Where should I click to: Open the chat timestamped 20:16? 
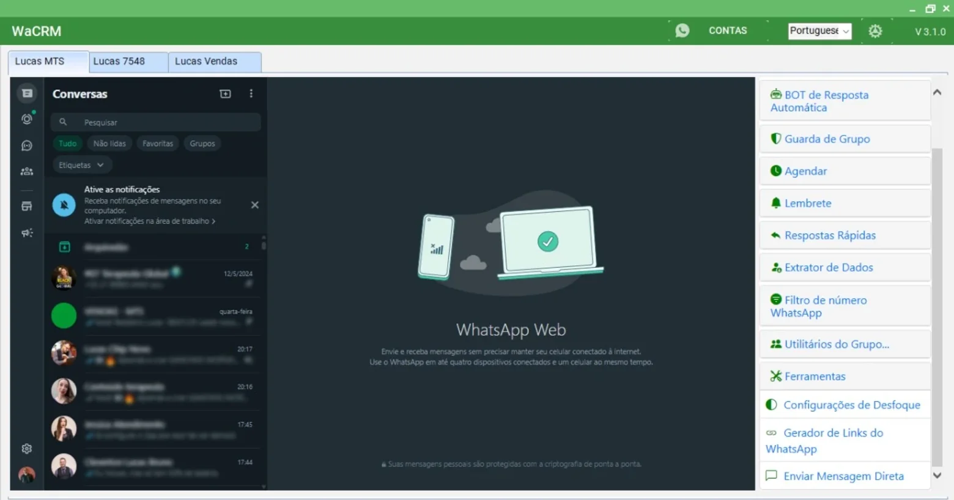tap(156, 392)
